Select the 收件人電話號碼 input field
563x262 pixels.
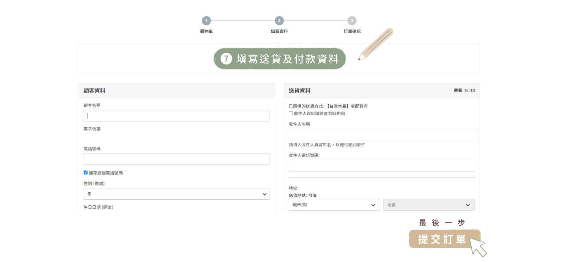pos(382,166)
